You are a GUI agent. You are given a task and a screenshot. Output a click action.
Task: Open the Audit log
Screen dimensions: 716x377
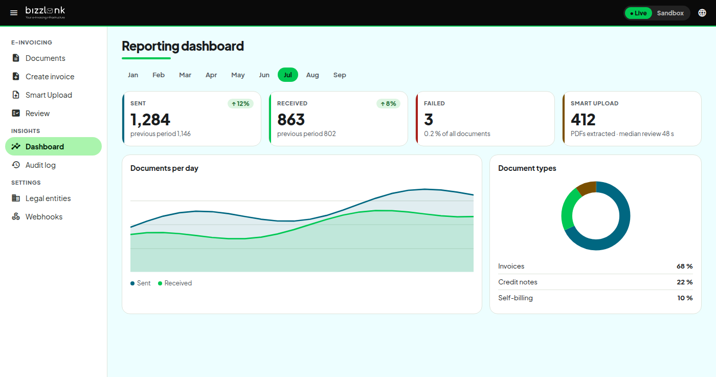[x=54, y=165]
